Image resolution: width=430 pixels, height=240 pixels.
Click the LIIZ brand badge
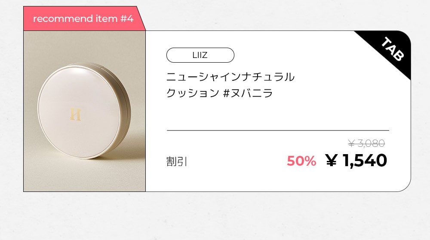200,55
